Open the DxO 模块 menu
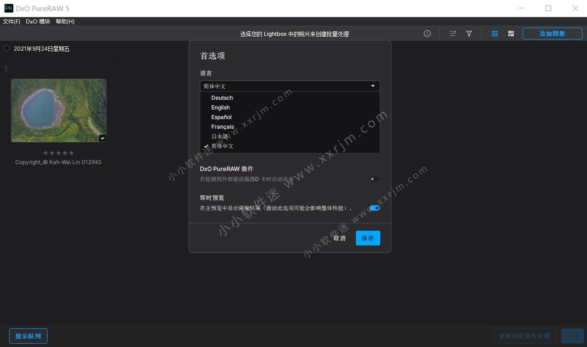 tap(38, 21)
